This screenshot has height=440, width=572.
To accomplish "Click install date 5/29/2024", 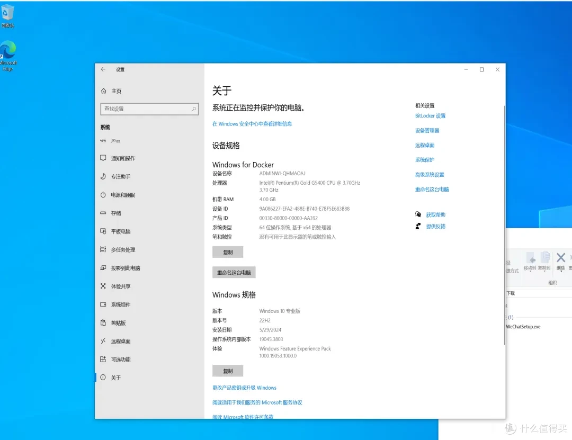I will (x=270, y=330).
